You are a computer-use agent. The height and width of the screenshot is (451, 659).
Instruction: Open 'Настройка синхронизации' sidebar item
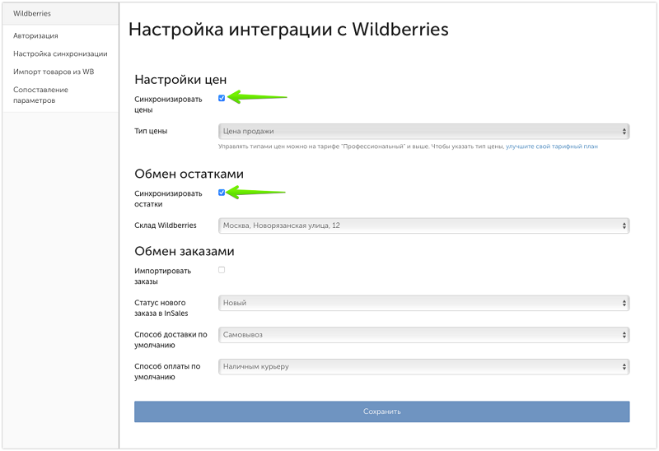(60, 53)
